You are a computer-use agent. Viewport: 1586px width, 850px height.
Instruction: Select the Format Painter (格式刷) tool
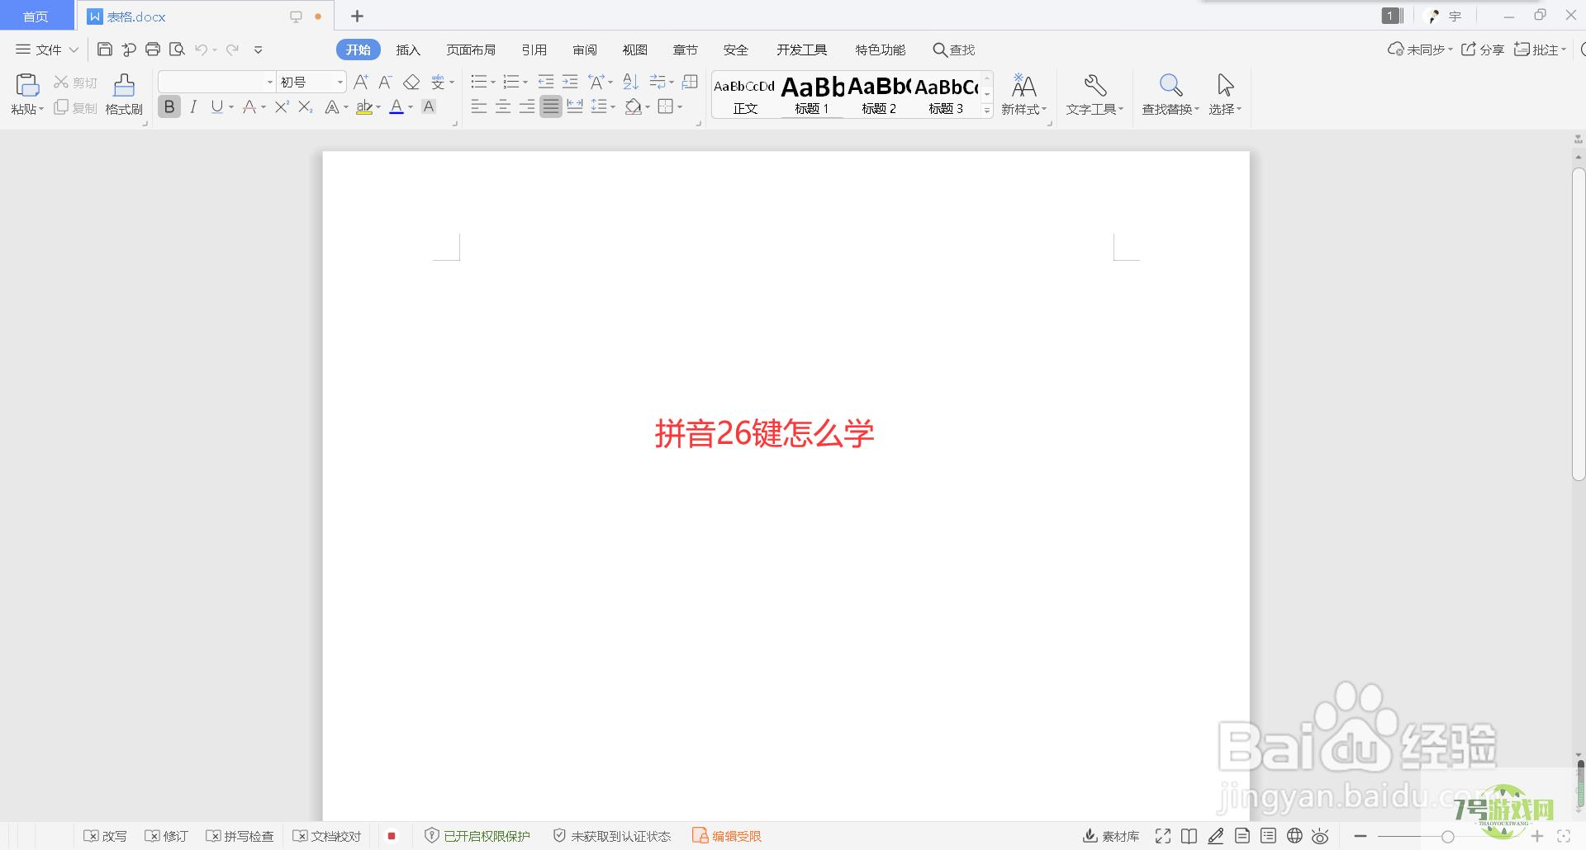[124, 94]
